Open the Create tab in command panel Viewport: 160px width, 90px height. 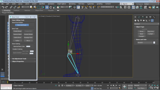pyautogui.click(x=135, y=17)
